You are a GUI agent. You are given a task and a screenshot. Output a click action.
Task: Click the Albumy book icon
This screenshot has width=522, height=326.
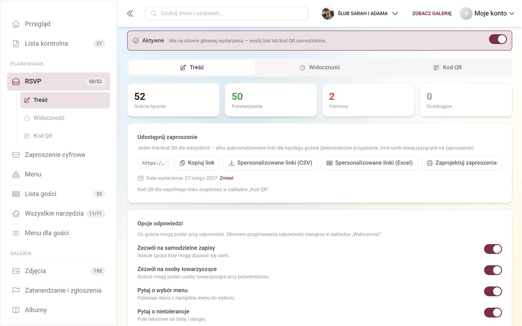point(16,310)
